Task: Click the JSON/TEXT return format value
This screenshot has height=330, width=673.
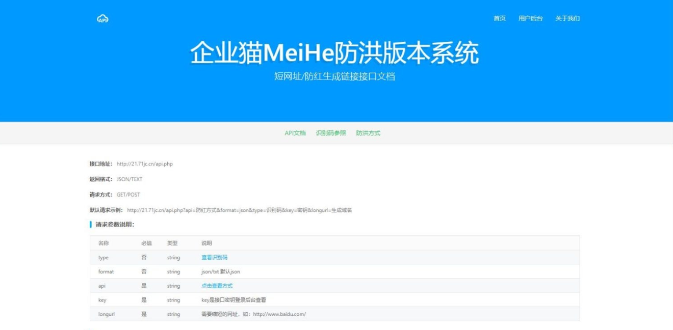Action: [x=130, y=179]
